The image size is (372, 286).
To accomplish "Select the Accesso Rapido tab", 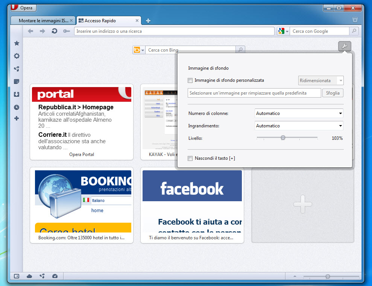I will coord(109,21).
